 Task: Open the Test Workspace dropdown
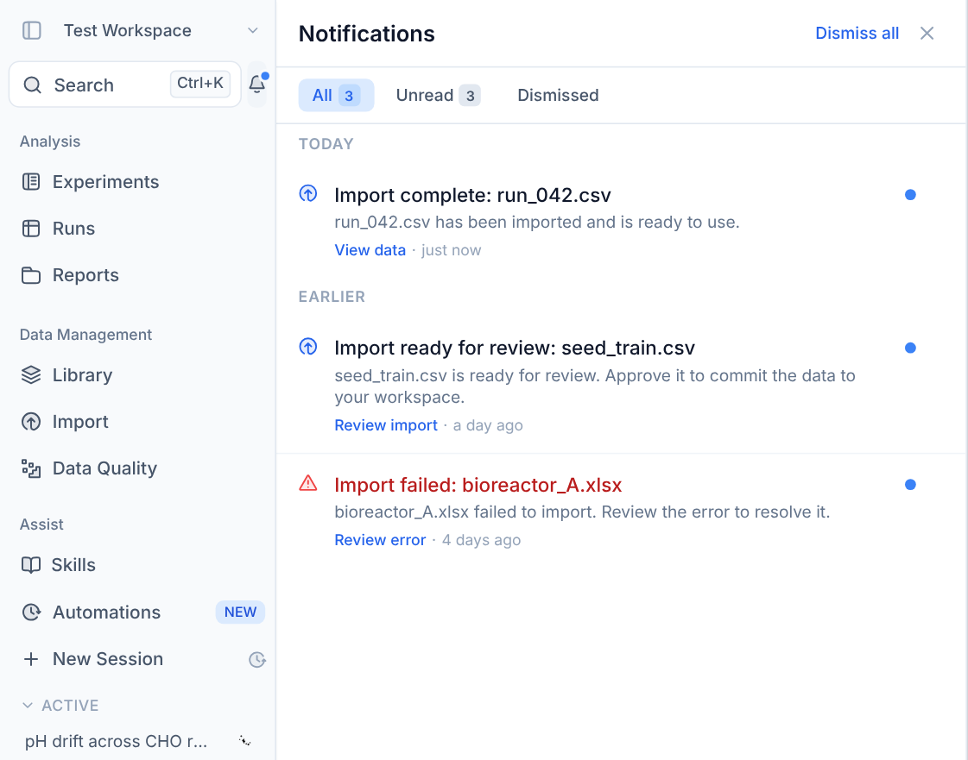pyautogui.click(x=161, y=30)
